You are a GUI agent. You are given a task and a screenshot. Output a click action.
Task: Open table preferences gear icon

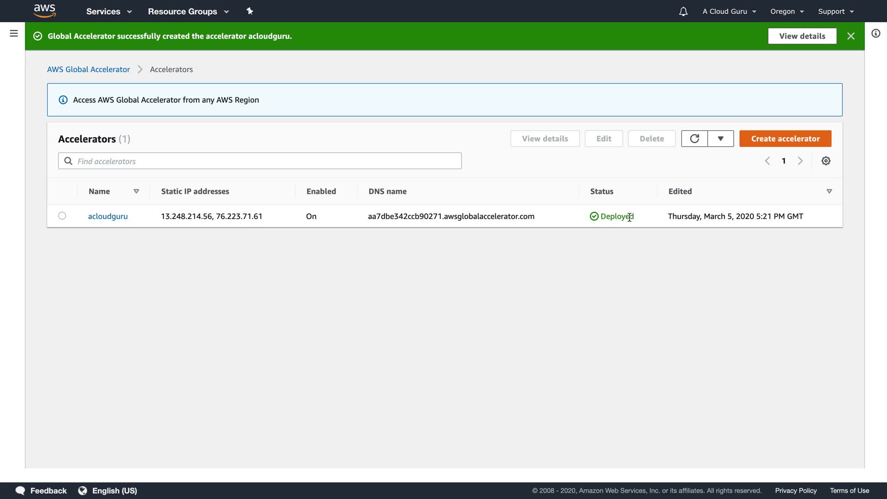(x=826, y=161)
